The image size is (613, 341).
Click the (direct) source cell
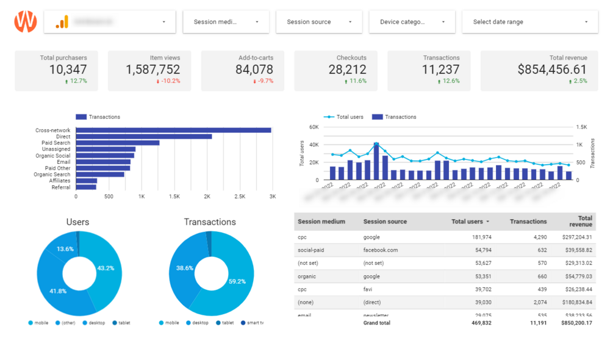(372, 303)
